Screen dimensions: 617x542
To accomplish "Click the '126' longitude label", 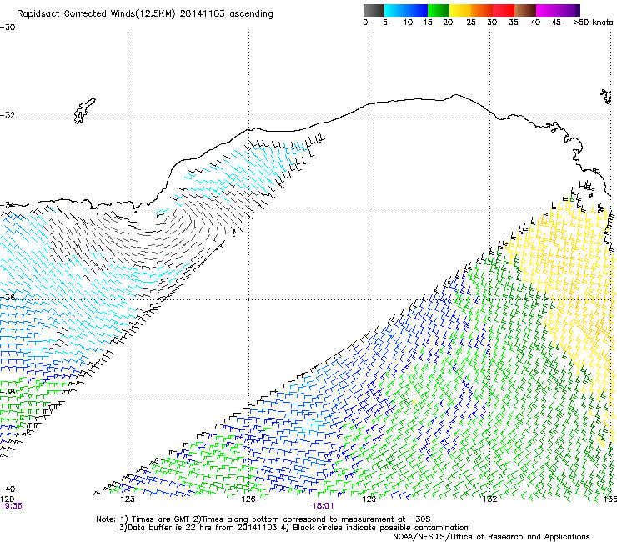I will tap(248, 499).
